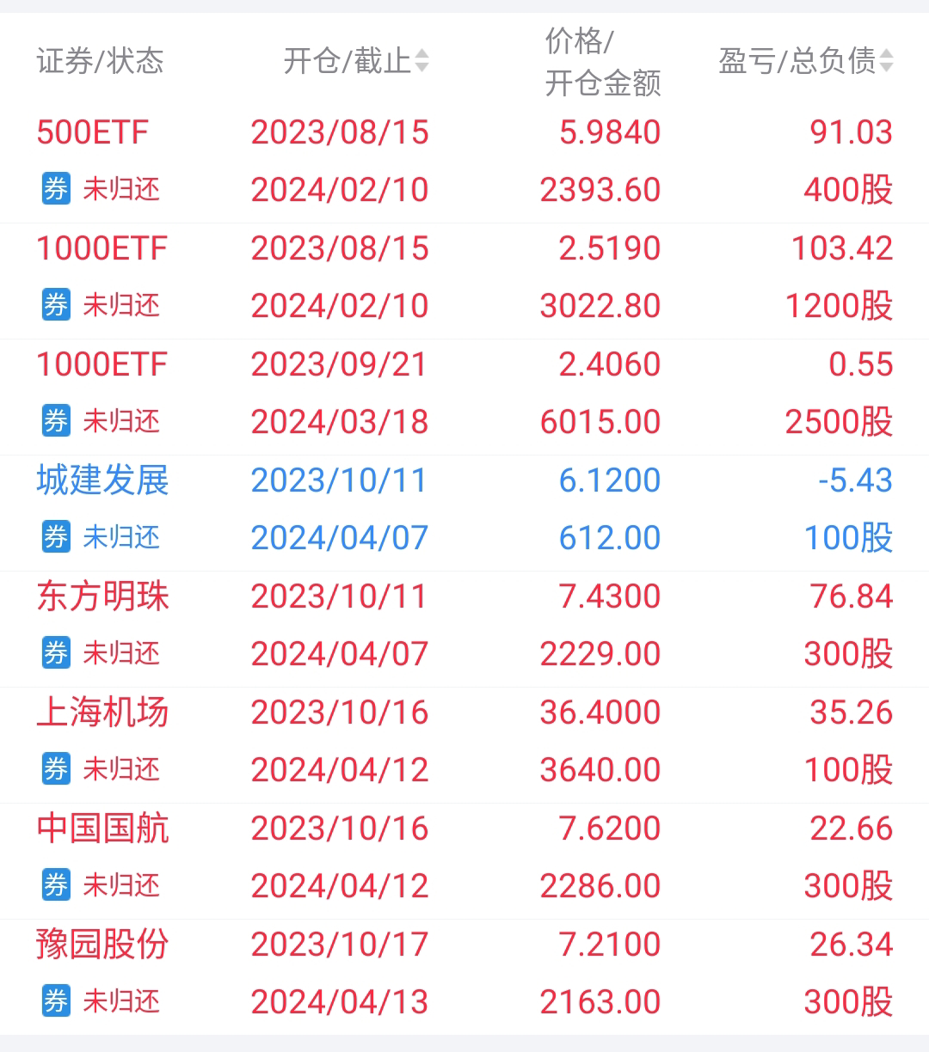Tap the 2024/04/12 deadline for 中国国航

(x=340, y=886)
